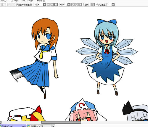Image resolution: width=148 pixels, height=127 pixels.
Task: Rotate the canvas clockwise
Action: tap(76, 4)
